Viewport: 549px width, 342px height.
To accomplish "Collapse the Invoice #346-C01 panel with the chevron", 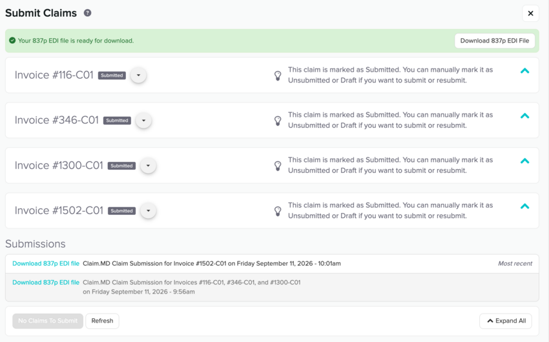I will pos(524,116).
